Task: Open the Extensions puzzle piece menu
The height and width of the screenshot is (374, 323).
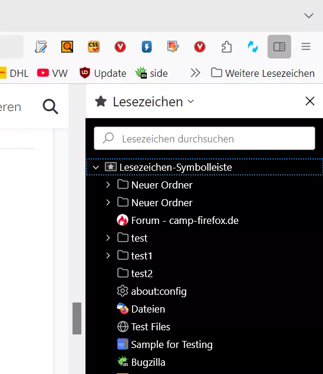Action: click(x=226, y=47)
